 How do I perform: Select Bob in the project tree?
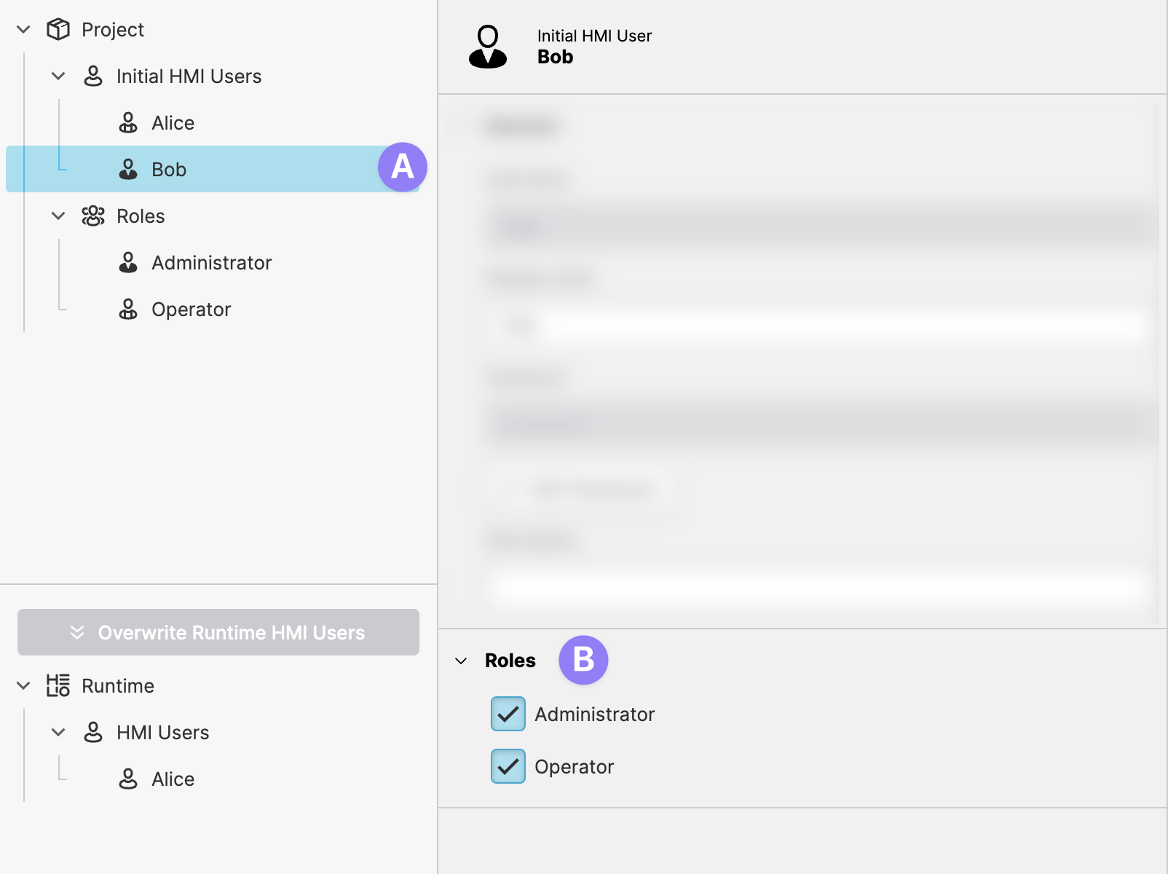click(169, 170)
